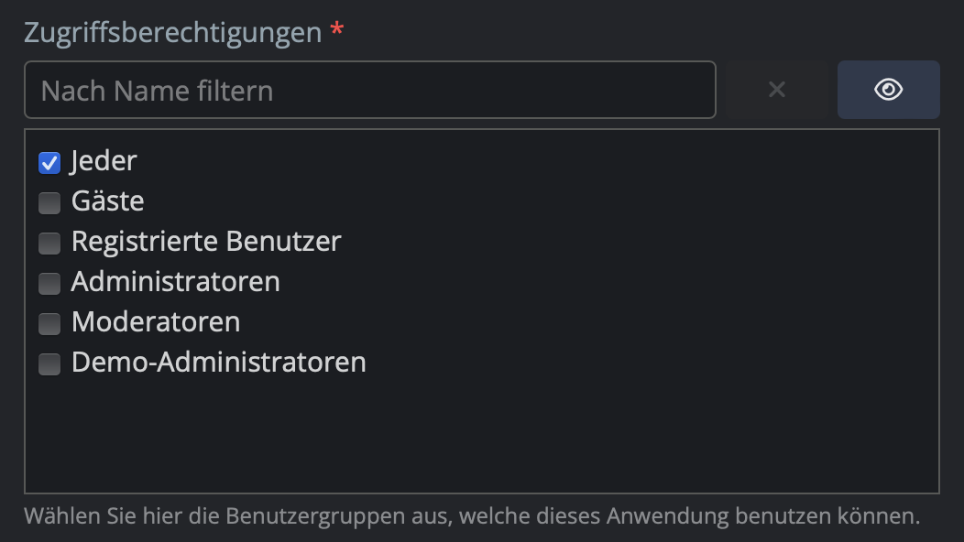Click the Nach Name filtern input field
The width and height of the screenshot is (964, 542).
coord(369,90)
